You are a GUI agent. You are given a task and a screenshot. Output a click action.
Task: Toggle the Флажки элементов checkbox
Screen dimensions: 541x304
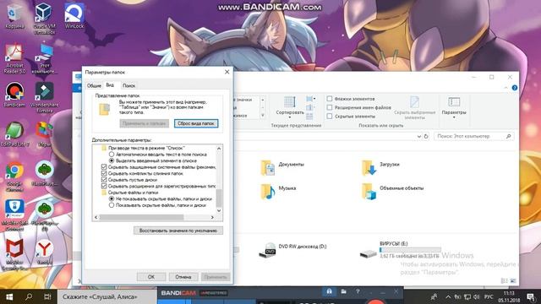[330, 99]
